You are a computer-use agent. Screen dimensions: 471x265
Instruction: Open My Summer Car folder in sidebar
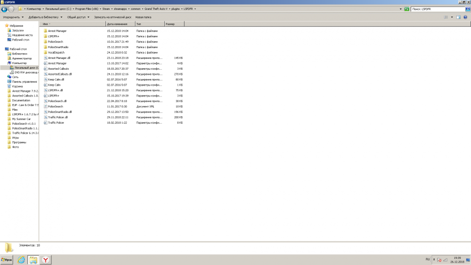tap(21, 119)
